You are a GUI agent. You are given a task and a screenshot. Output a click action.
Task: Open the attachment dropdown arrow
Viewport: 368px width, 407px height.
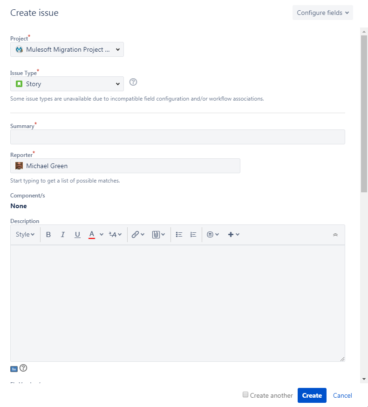[x=163, y=235]
